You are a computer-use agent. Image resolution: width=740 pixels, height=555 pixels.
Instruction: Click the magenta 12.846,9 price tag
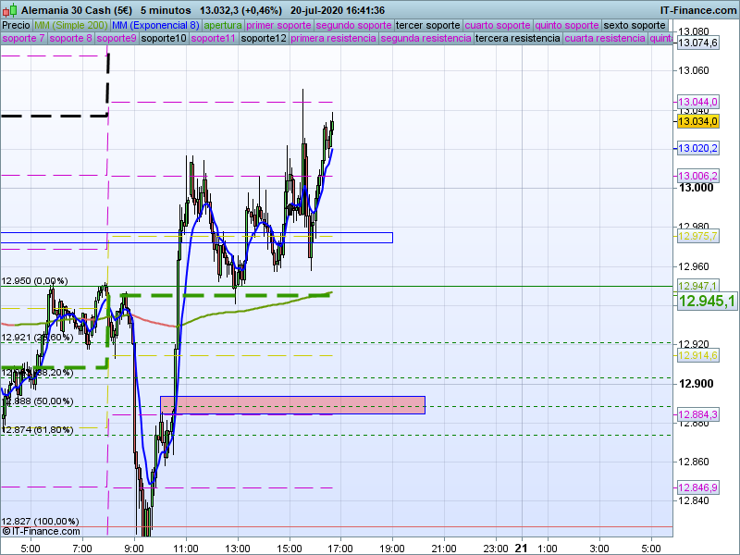[697, 487]
